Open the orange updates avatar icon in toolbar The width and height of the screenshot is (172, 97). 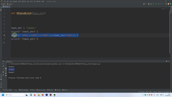tap(169, 4)
